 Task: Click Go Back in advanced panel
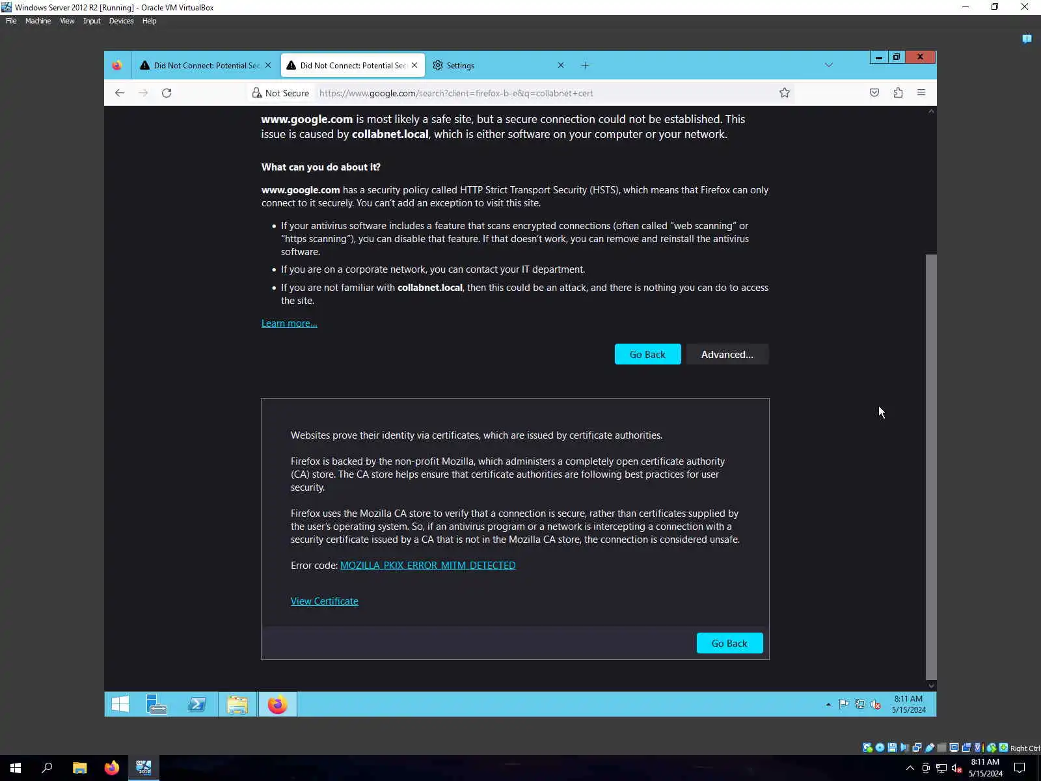click(x=729, y=643)
